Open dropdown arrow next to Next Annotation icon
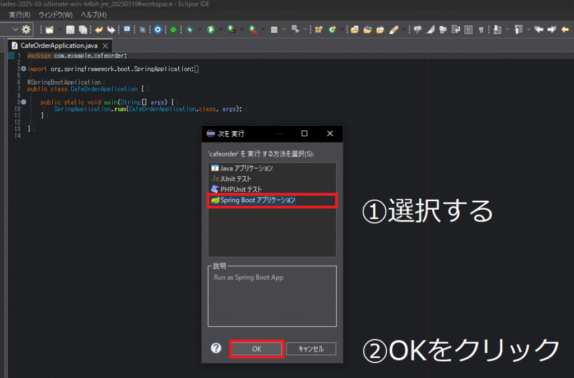 click(x=507, y=30)
